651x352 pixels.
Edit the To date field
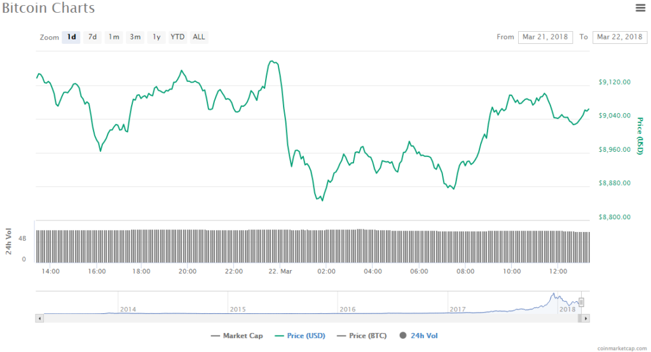(x=619, y=37)
